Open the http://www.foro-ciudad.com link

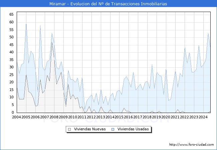point(192,144)
